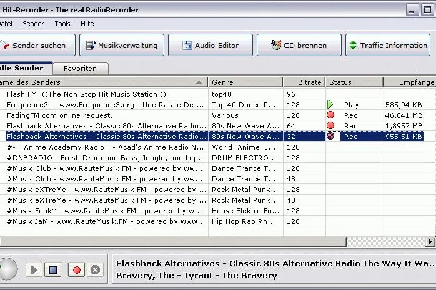Click the play button in player controls
This screenshot has height=290, width=436.
[x=34, y=270]
